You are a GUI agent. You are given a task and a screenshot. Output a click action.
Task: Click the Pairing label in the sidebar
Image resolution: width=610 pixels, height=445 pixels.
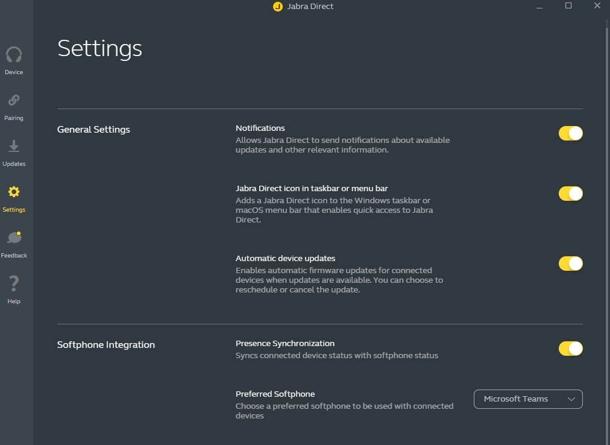[14, 118]
